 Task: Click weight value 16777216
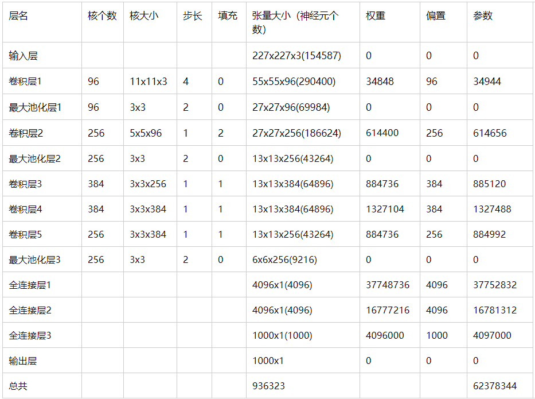click(x=388, y=310)
